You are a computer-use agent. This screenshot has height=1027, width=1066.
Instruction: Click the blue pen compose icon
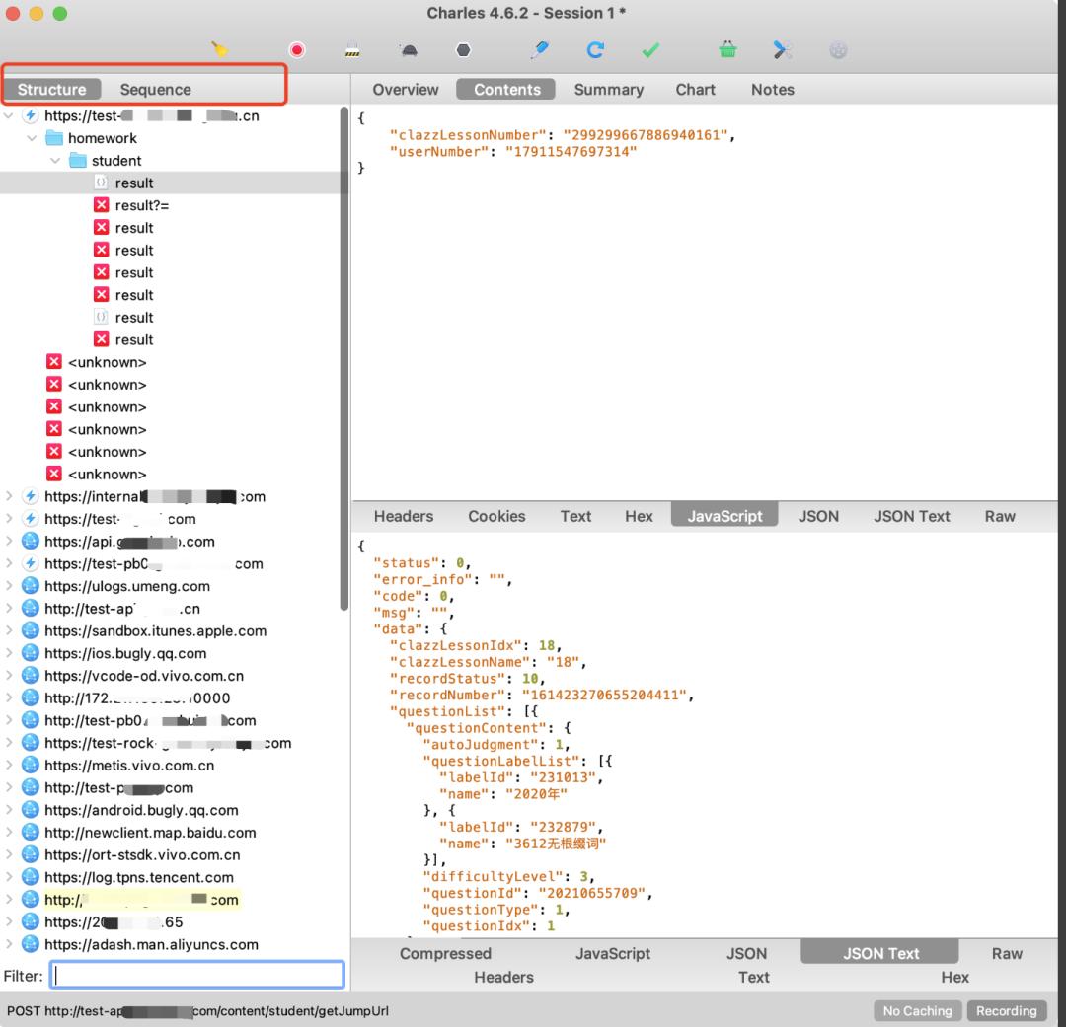(x=539, y=50)
